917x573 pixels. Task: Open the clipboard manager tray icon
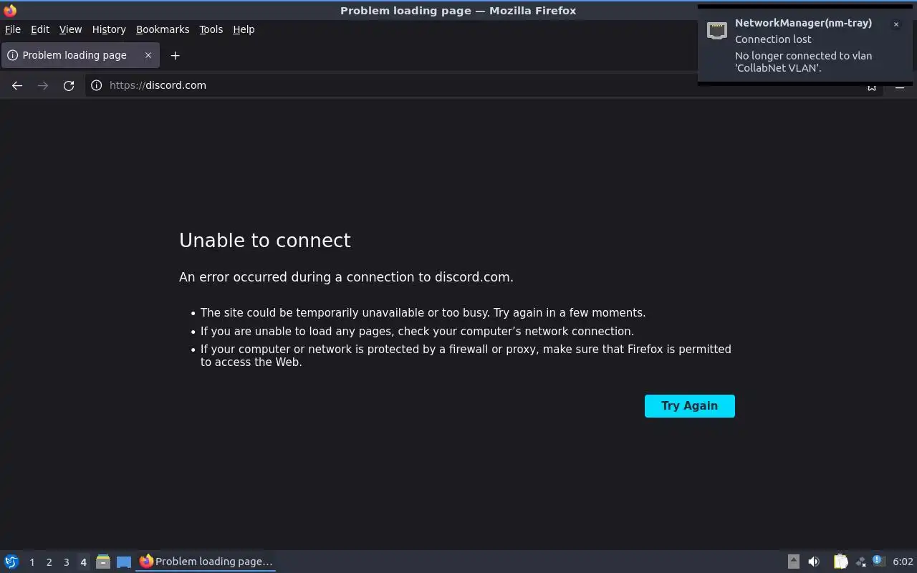(841, 562)
